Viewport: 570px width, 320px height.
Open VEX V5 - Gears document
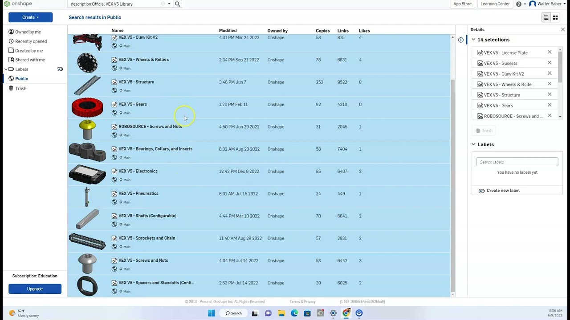[x=133, y=104]
